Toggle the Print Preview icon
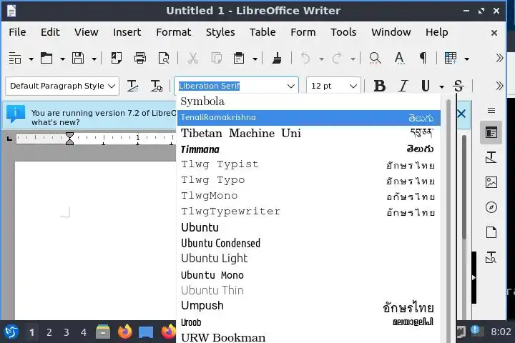This screenshot has height=343, width=515. point(164,59)
